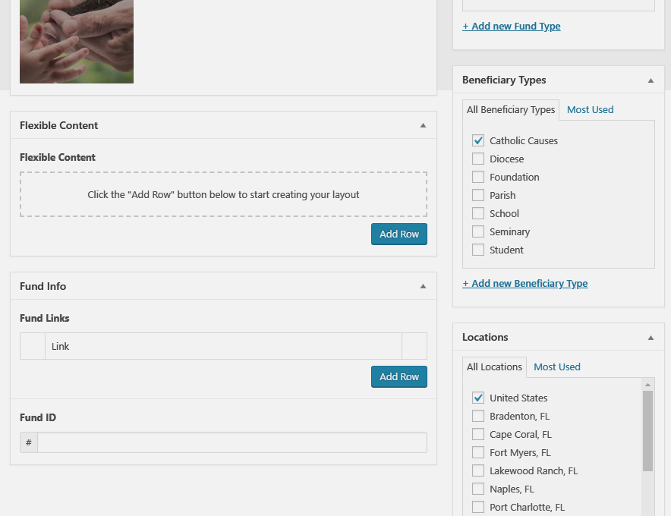Select the All Locations tab
Viewport: 671px width, 516px height.
pos(494,367)
